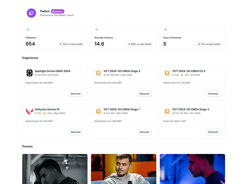Click the green trend icon above Followers

28,29
